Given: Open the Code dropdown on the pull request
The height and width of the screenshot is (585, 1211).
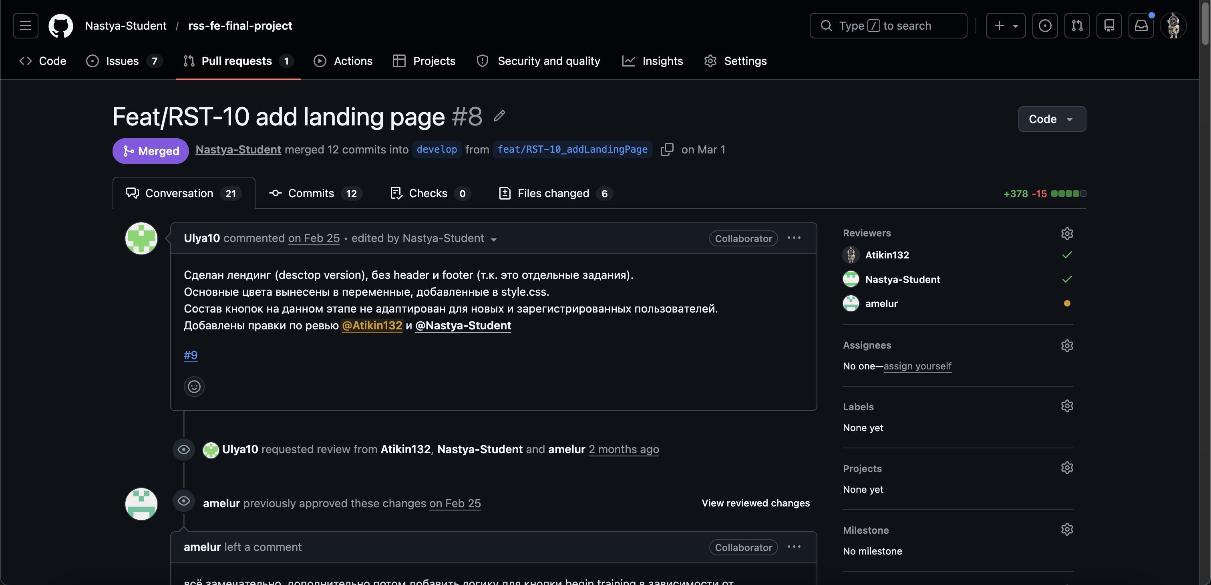Looking at the screenshot, I should point(1052,119).
